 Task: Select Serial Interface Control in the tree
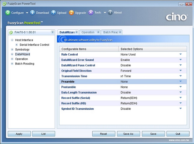click(34, 45)
